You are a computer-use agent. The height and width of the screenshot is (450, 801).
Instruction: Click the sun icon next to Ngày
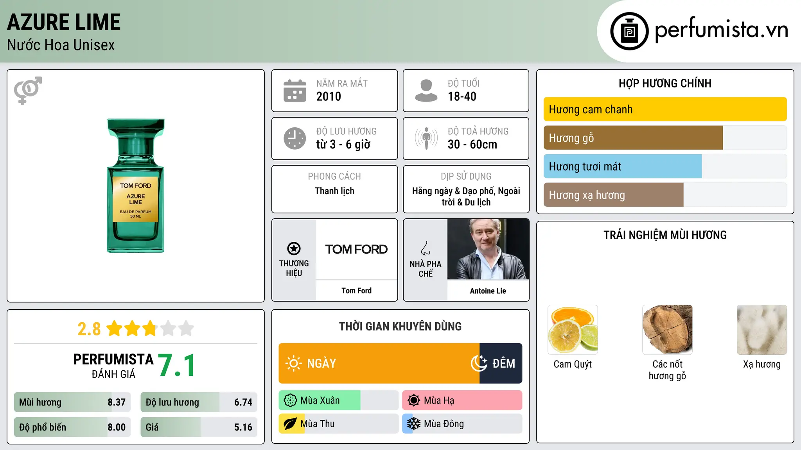293,363
